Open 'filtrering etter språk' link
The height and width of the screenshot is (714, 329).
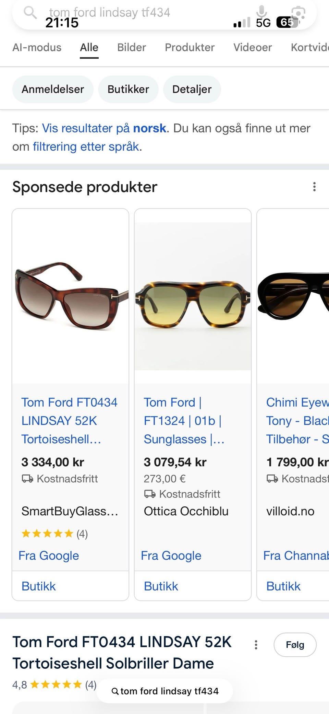(x=86, y=147)
